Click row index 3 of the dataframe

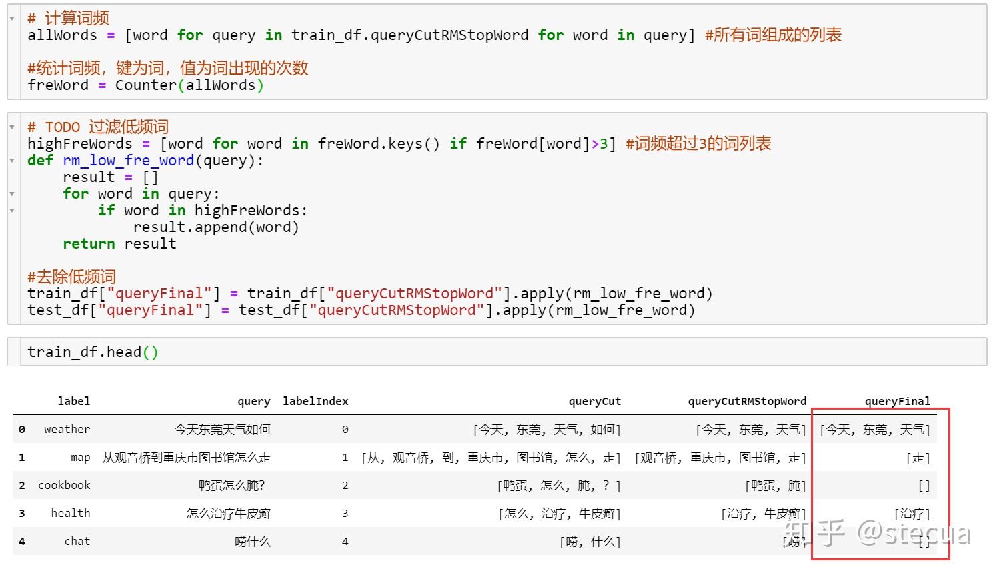22,514
